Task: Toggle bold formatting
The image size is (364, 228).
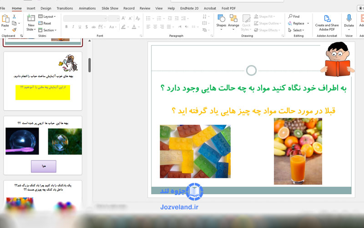Action: coord(66,27)
